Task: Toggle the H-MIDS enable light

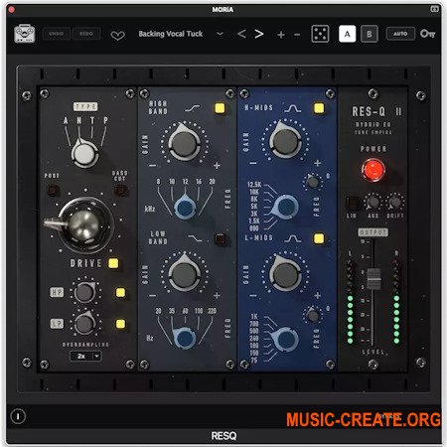Action: [319, 108]
